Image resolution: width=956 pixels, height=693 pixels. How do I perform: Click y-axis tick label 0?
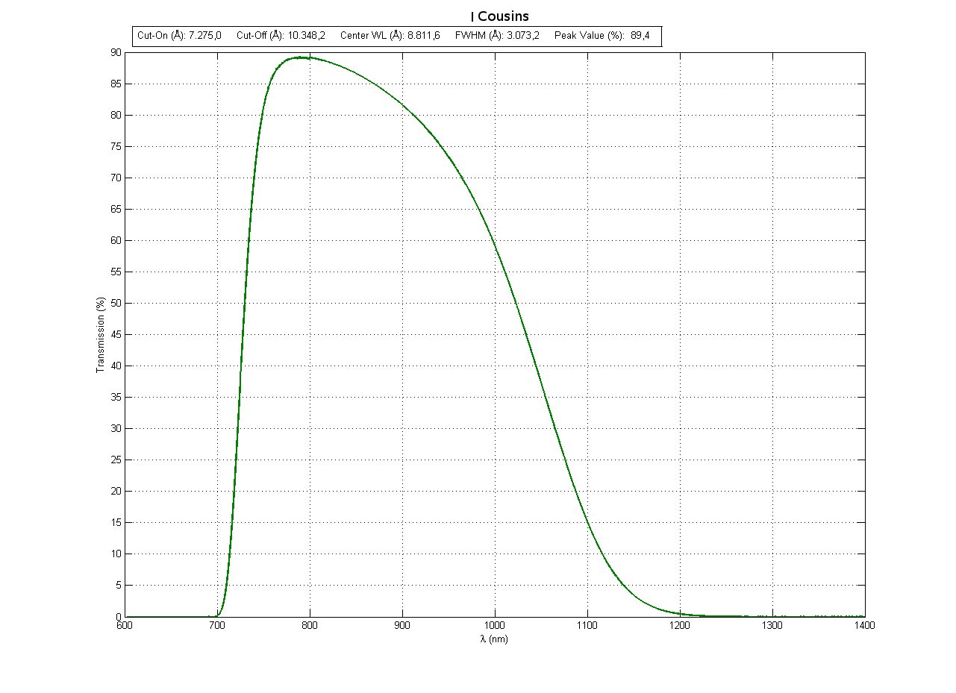pos(119,616)
